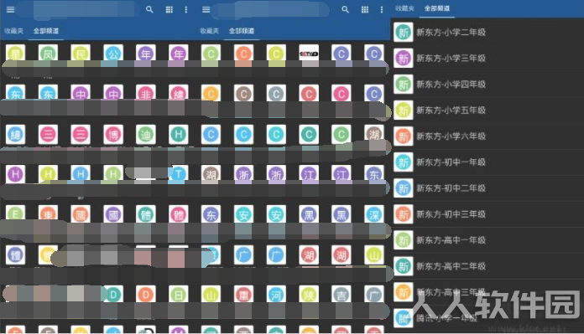Open the 收藏夹 tab in the left screen
Screen dimensions: 584x334
(x=13, y=31)
